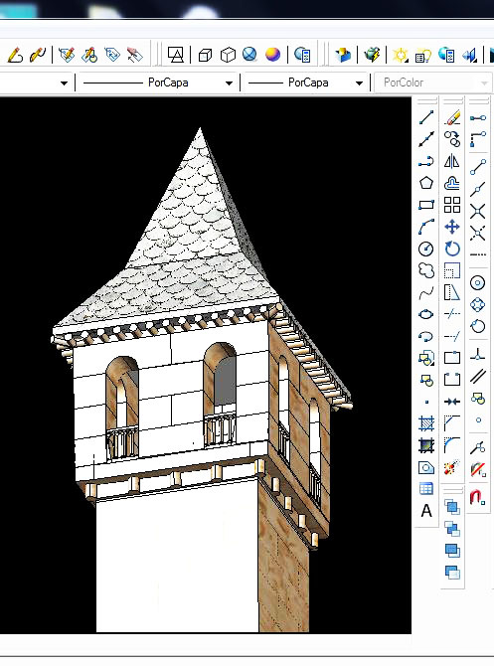The height and width of the screenshot is (666, 494).
Task: Activate Intersection object snap
Action: (478, 211)
